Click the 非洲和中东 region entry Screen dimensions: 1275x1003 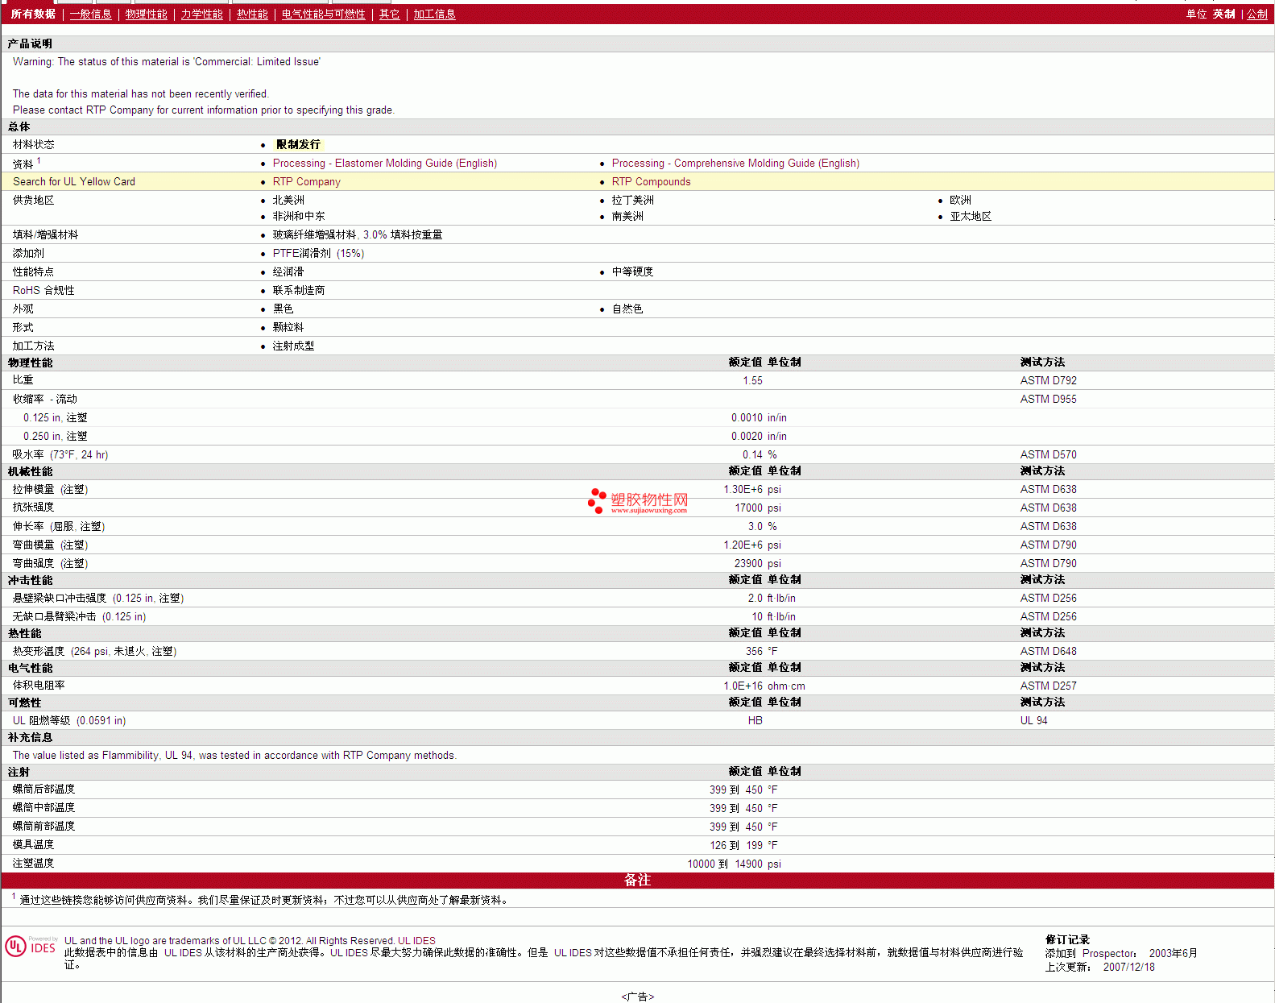pos(299,216)
